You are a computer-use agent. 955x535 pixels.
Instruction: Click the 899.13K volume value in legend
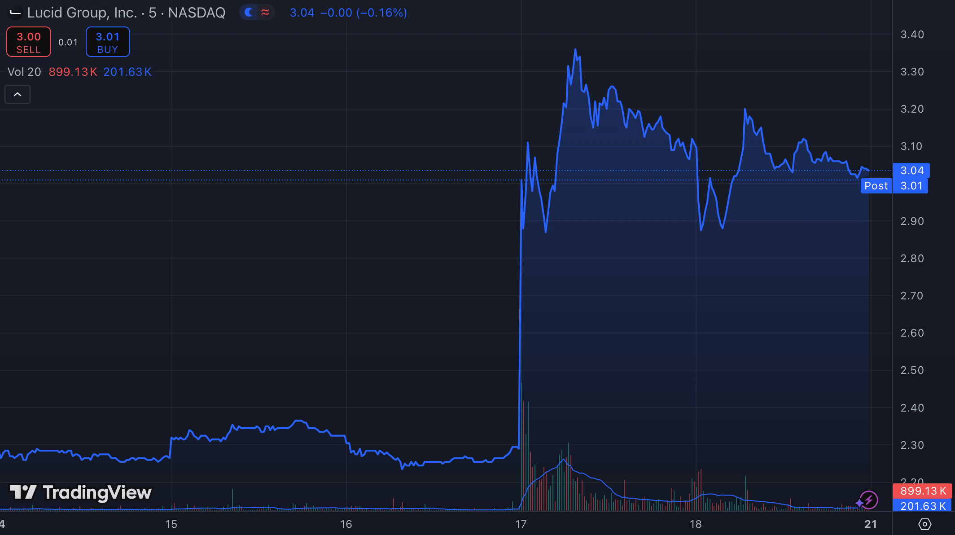73,72
